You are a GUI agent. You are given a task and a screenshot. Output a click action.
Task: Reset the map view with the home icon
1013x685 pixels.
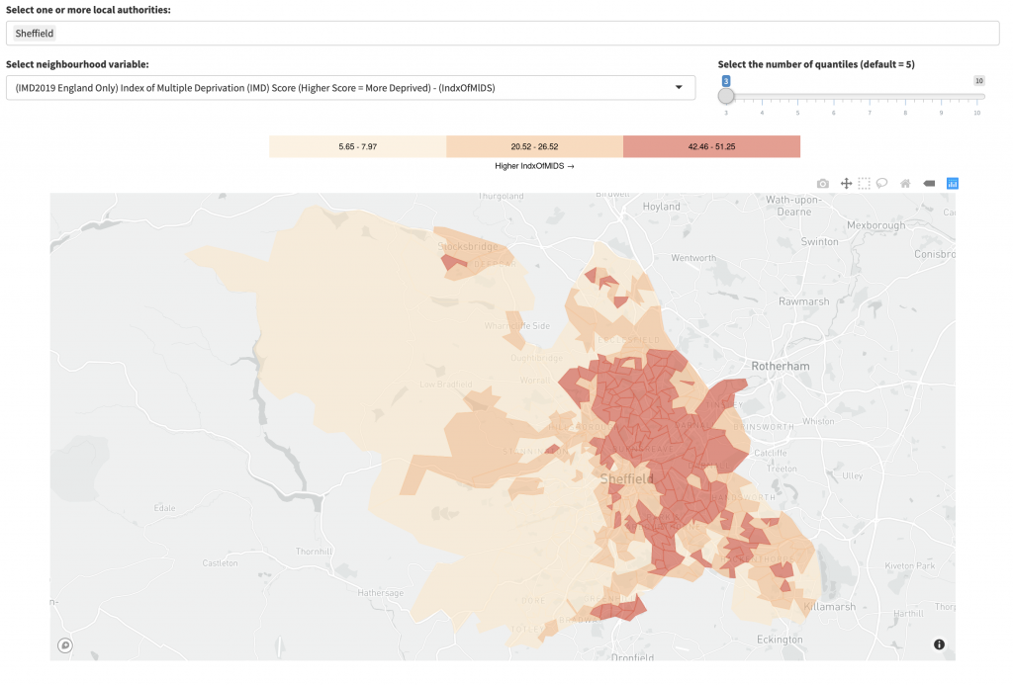[x=905, y=183]
